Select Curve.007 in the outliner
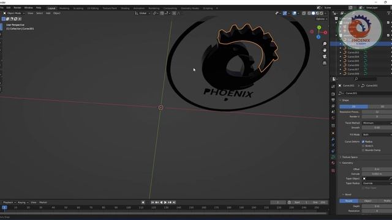392x220 pixels. [353, 69]
